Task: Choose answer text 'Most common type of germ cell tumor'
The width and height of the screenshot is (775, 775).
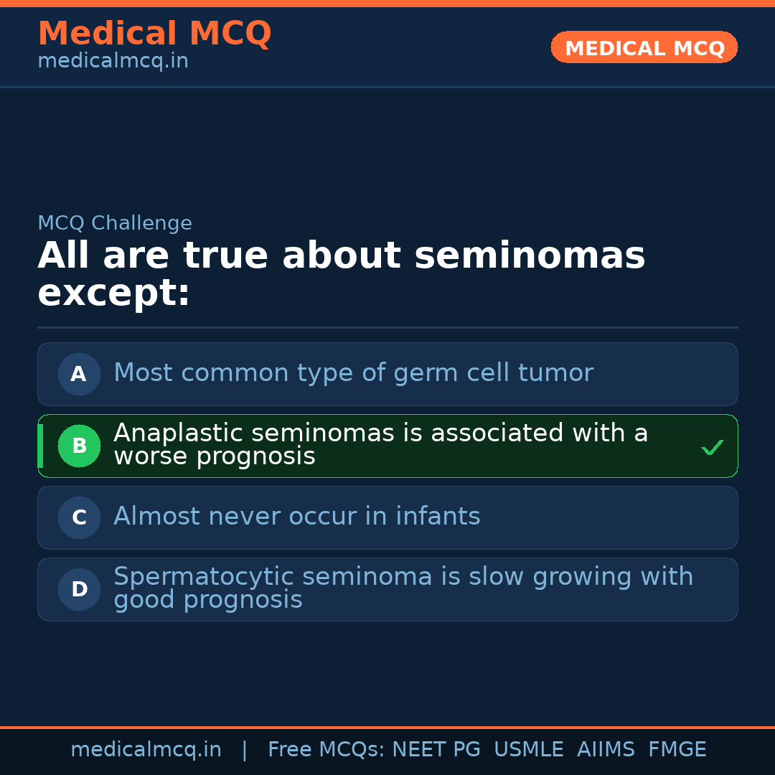Action: click(353, 373)
